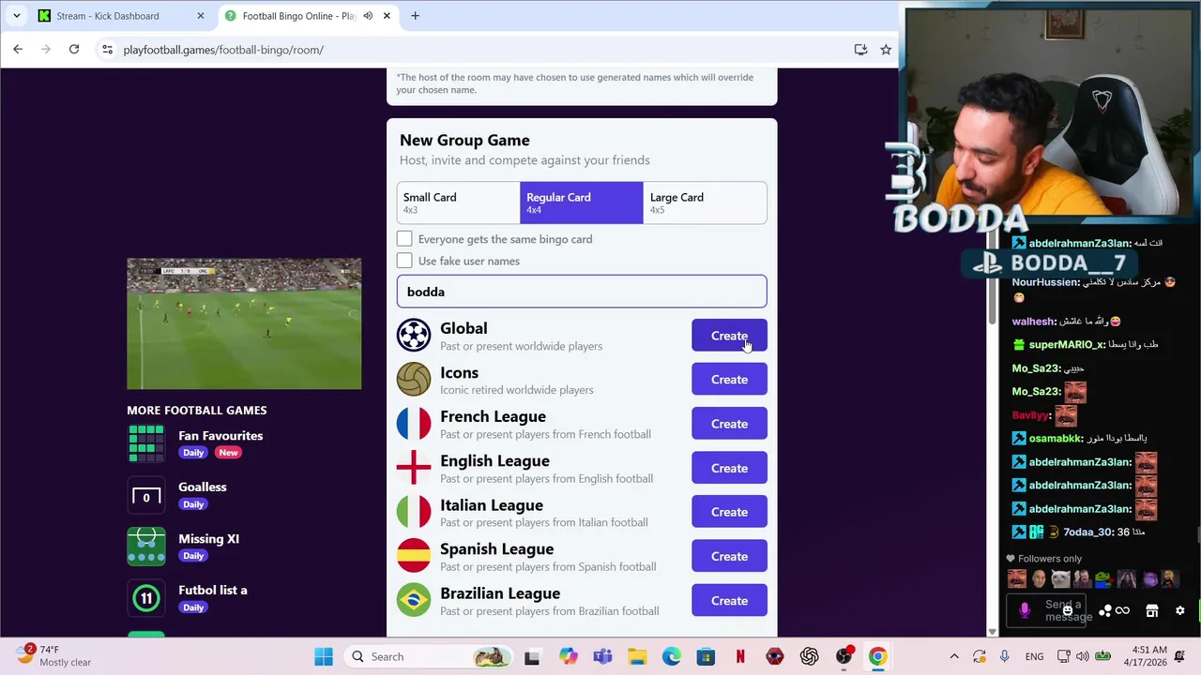Open the Missing XI pitch icon

point(146,547)
